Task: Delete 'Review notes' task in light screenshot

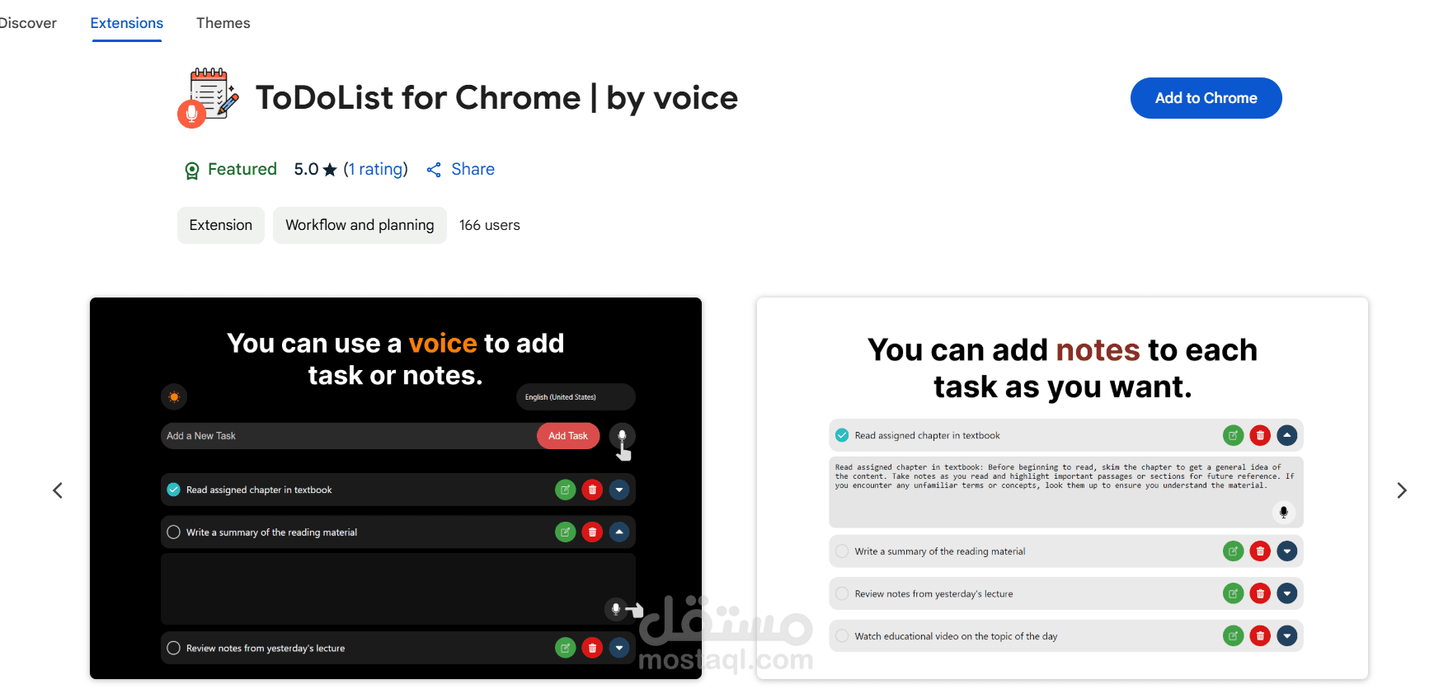Action: pos(1260,593)
